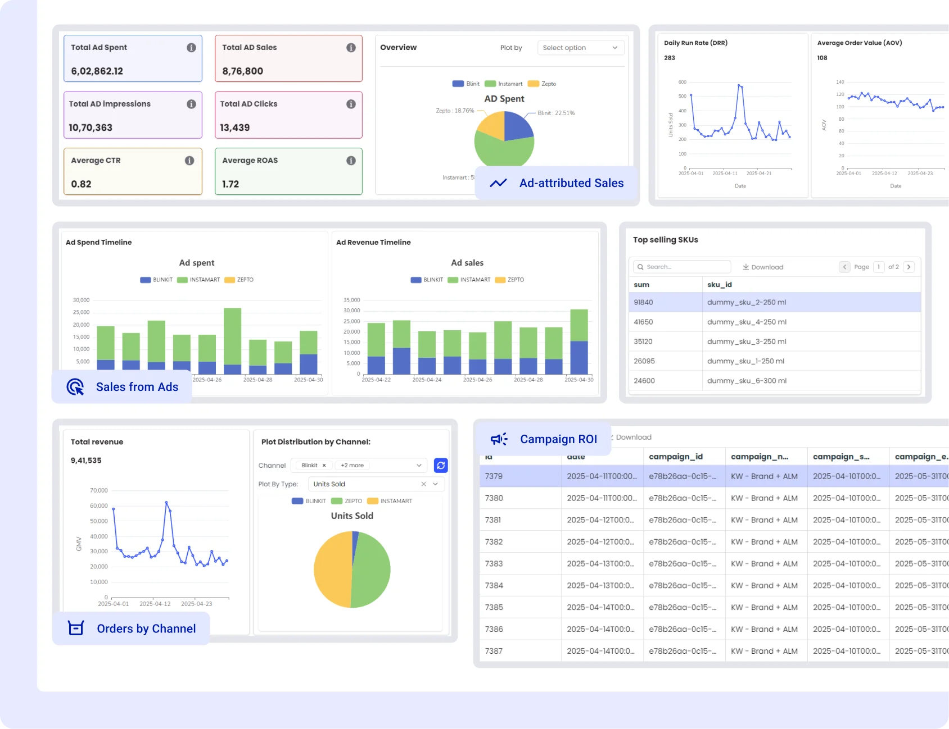Screen dimensions: 949x729
Task: Clear the Units Sold plot type selection
Action: coord(423,484)
